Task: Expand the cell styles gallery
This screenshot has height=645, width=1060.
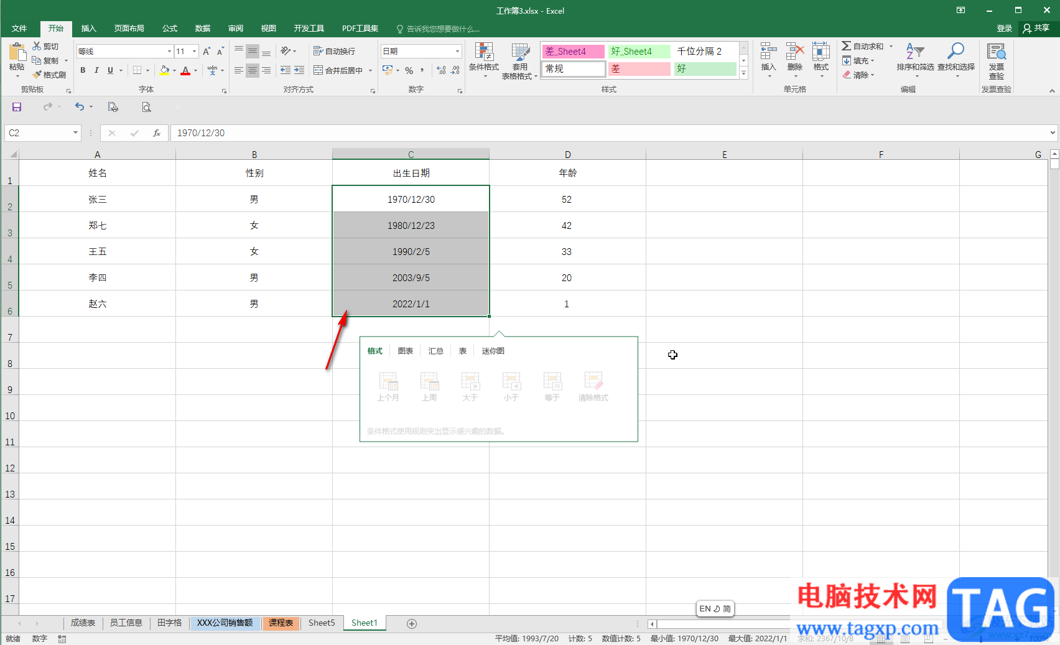Action: pos(743,73)
